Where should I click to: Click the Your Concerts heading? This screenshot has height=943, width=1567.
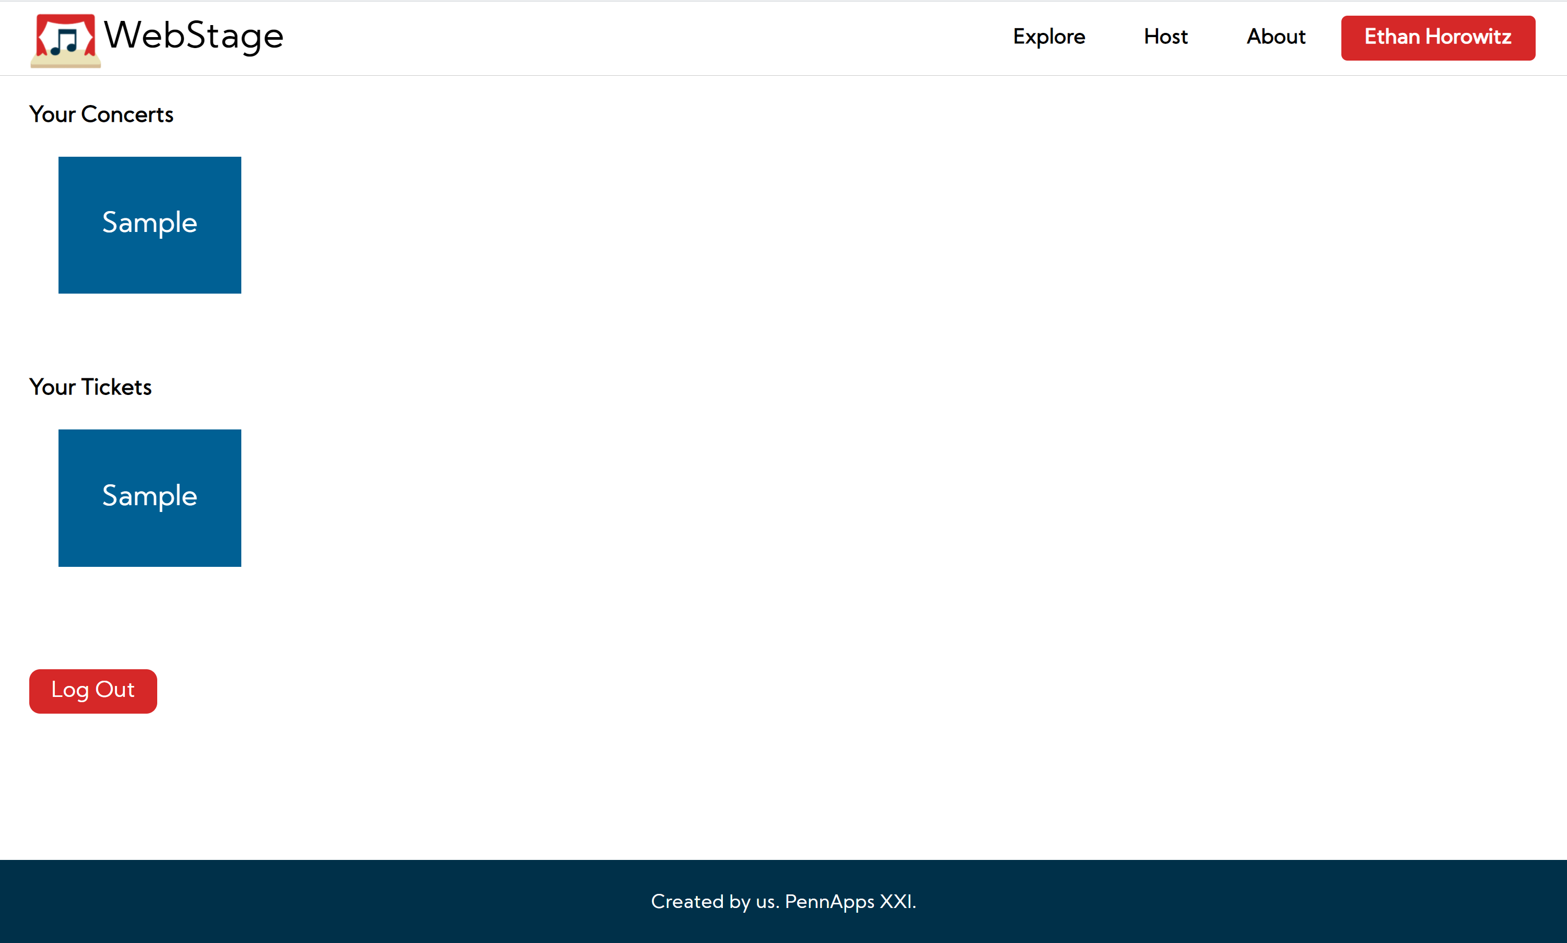[x=101, y=114]
